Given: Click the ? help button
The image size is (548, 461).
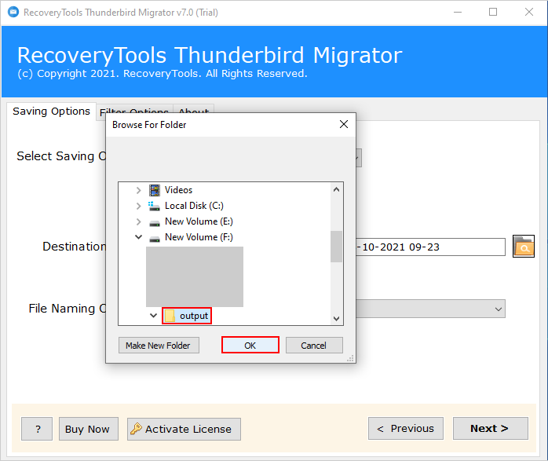Looking at the screenshot, I should 37,429.
